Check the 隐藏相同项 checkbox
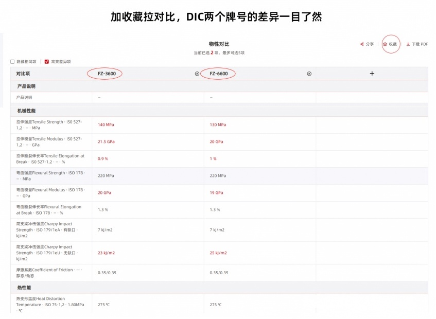The height and width of the screenshot is (319, 436). pyautogui.click(x=12, y=62)
